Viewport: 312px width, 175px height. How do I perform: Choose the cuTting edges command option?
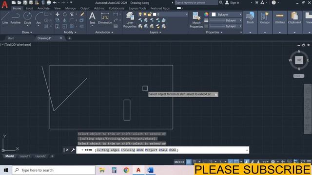click(x=108, y=150)
